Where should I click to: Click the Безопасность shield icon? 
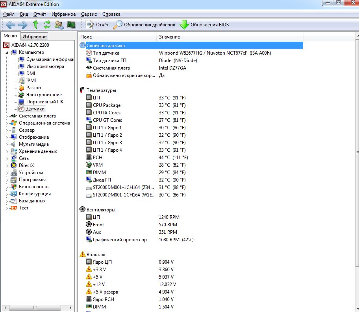pyautogui.click(x=14, y=187)
